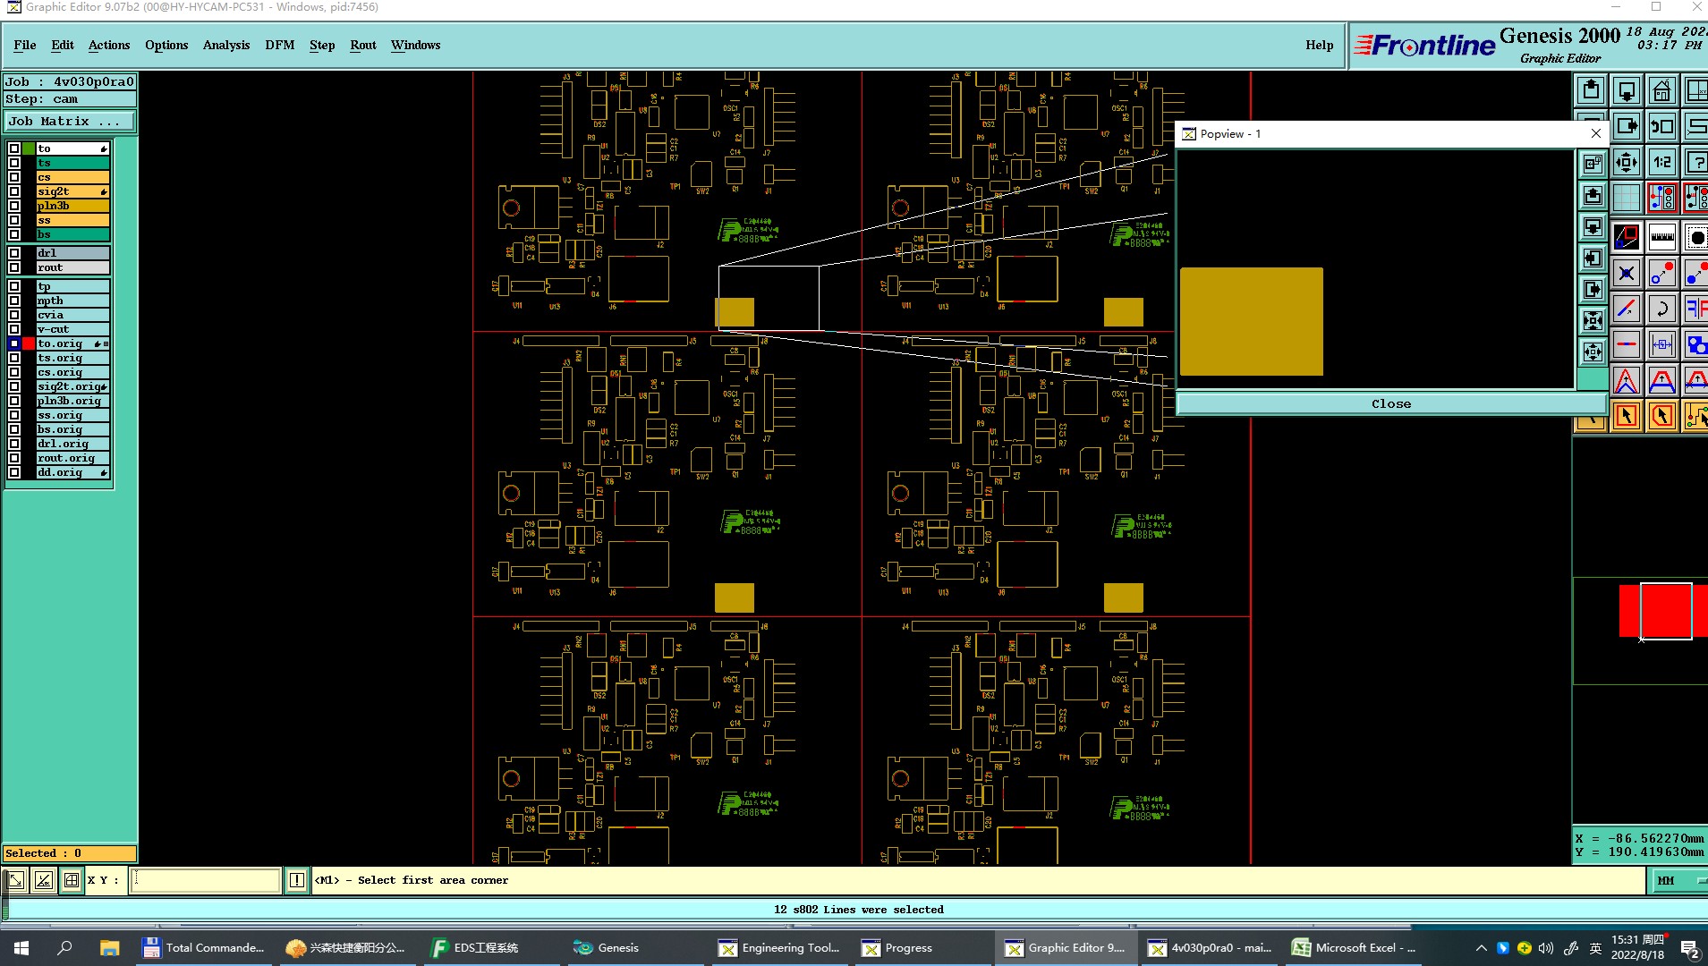Click the Close button in Popview
Screen dimensions: 1708x966
(1391, 404)
